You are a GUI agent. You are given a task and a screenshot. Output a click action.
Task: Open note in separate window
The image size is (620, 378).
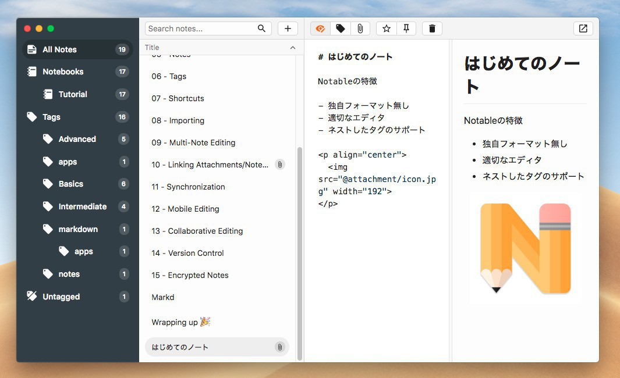pos(583,28)
